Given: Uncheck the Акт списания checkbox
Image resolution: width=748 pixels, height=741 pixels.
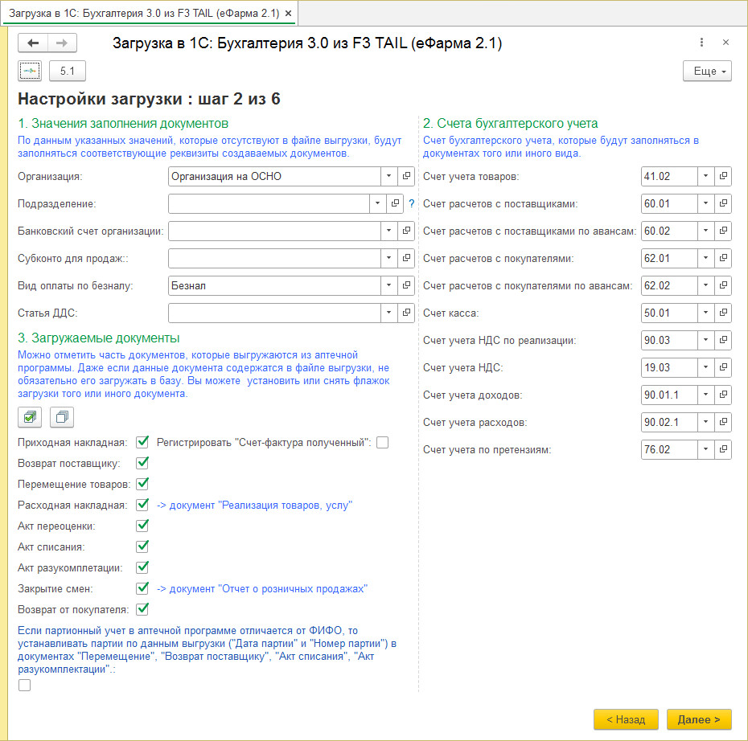Looking at the screenshot, I should [x=142, y=547].
